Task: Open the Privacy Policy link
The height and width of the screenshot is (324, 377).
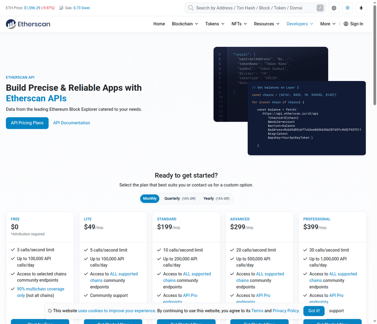Action: click(286, 311)
